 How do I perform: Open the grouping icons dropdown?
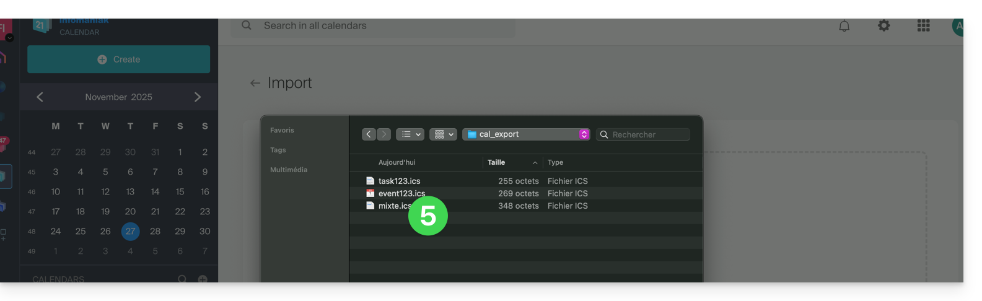pyautogui.click(x=443, y=134)
